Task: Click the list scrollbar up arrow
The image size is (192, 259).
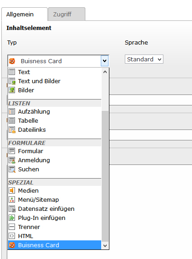Action: (105, 72)
